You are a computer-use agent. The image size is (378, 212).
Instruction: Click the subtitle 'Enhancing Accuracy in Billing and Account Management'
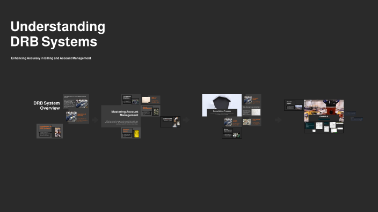[x=51, y=58]
